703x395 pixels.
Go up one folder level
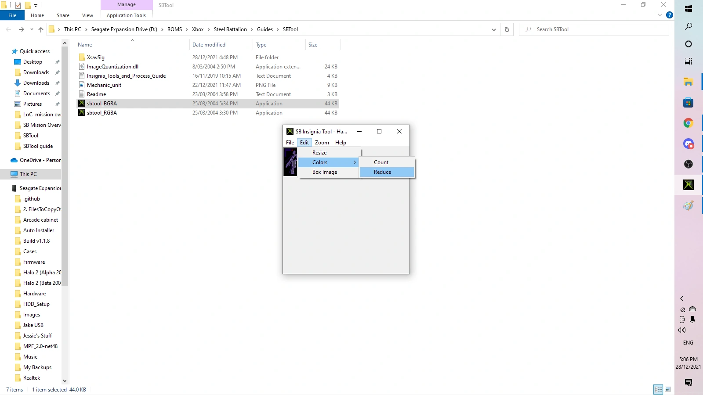pos(41,29)
